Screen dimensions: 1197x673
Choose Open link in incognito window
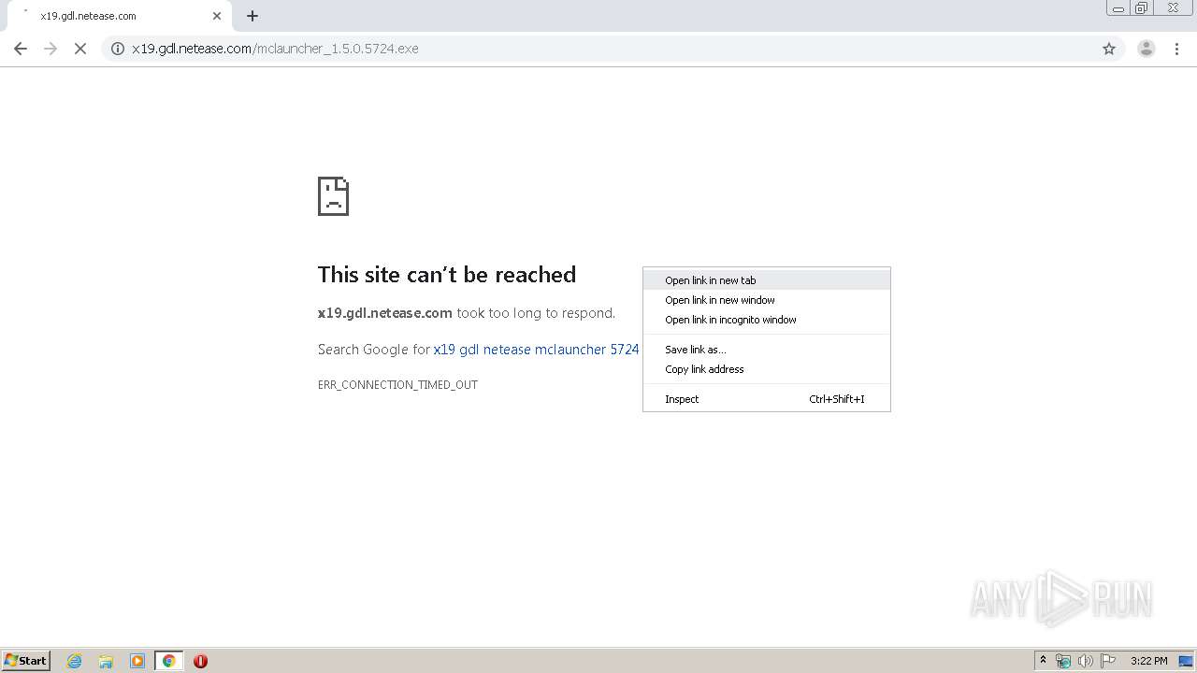767,320
